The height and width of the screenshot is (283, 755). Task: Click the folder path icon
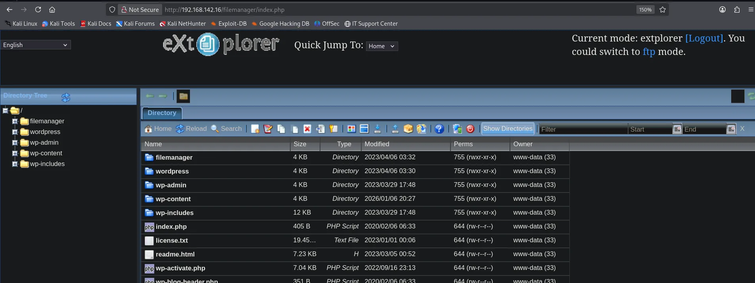pos(183,96)
